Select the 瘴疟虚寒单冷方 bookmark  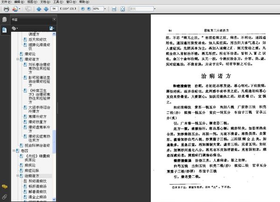pyautogui.click(x=39, y=129)
